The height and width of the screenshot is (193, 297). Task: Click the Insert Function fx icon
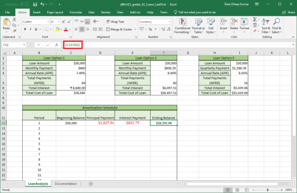56,45
